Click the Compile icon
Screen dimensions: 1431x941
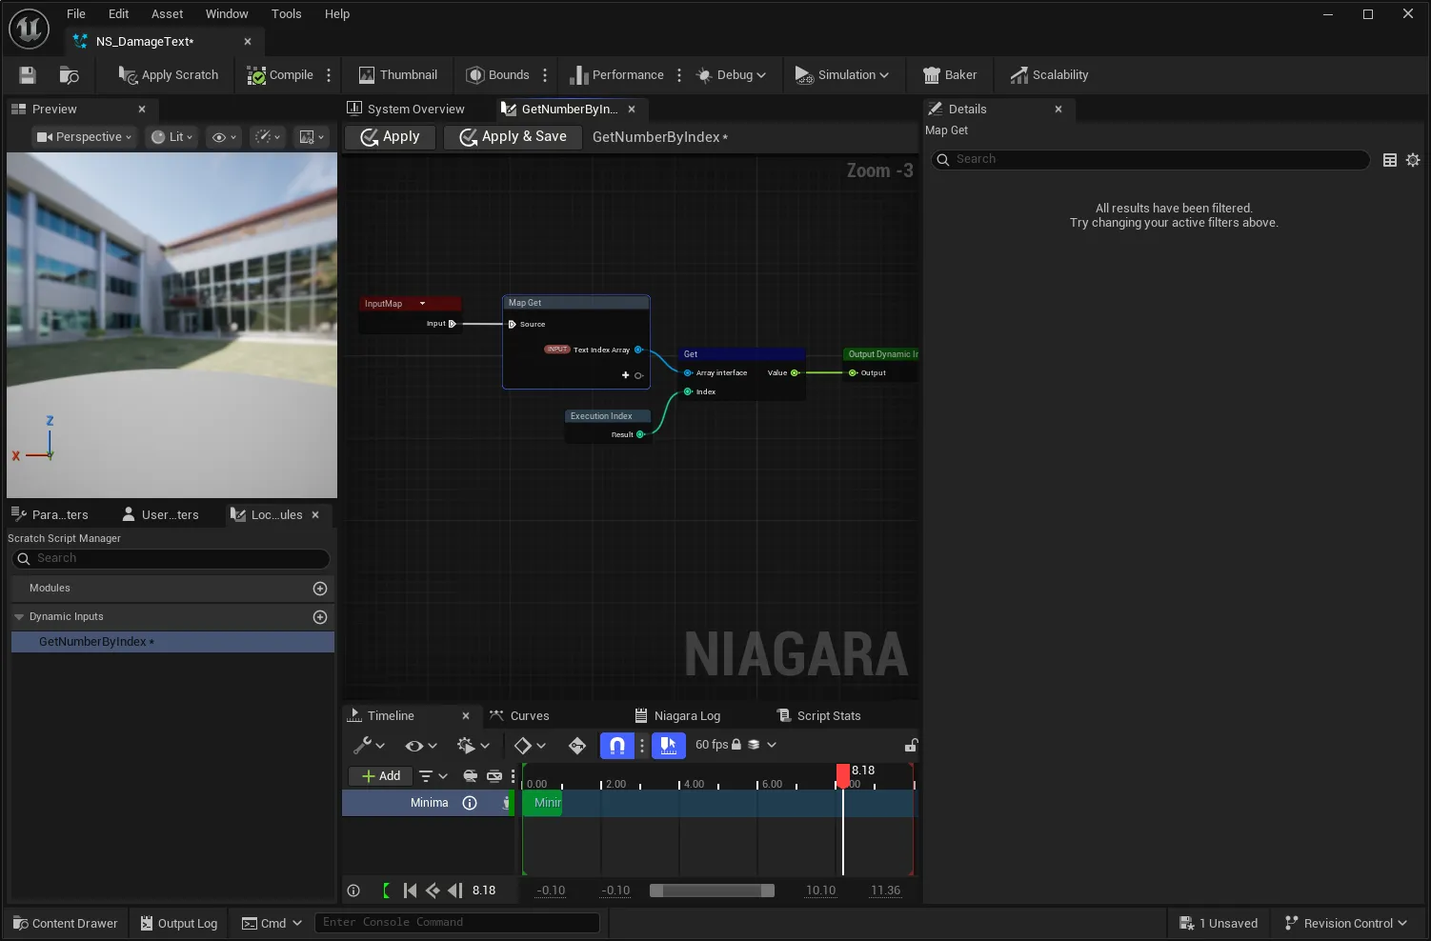[x=256, y=75]
